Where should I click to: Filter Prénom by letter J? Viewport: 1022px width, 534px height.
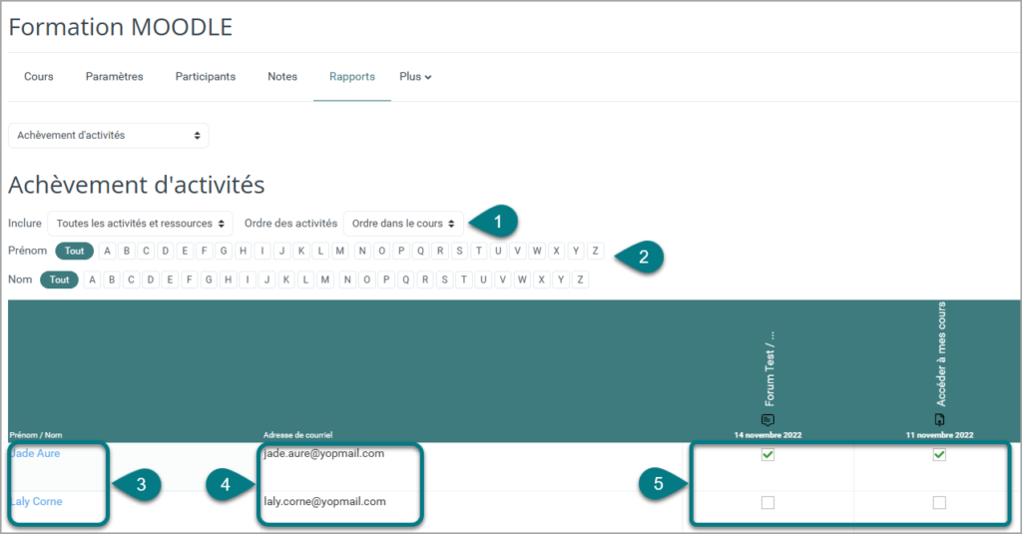coord(281,251)
